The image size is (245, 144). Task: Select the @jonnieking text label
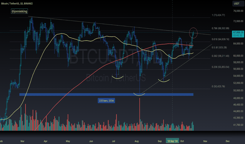19,11
